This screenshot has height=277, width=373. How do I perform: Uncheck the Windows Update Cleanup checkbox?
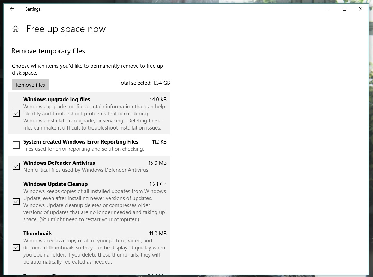coord(16,201)
